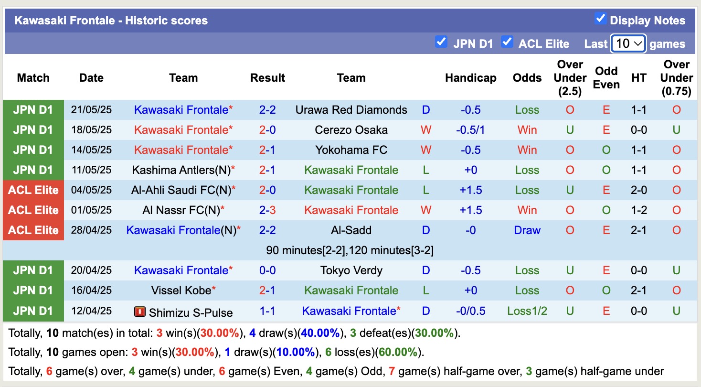Click the Handicap column header

[x=470, y=77]
